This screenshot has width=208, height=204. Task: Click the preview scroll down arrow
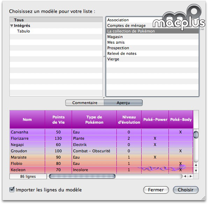pyautogui.click(x=196, y=170)
